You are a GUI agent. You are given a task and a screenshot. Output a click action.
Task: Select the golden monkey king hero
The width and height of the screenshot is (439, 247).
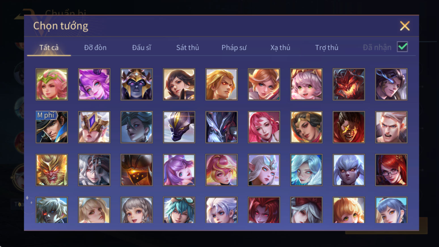[52, 170]
